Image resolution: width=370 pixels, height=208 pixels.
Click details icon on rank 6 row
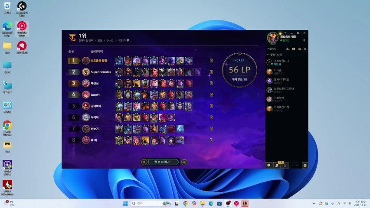tap(211, 117)
